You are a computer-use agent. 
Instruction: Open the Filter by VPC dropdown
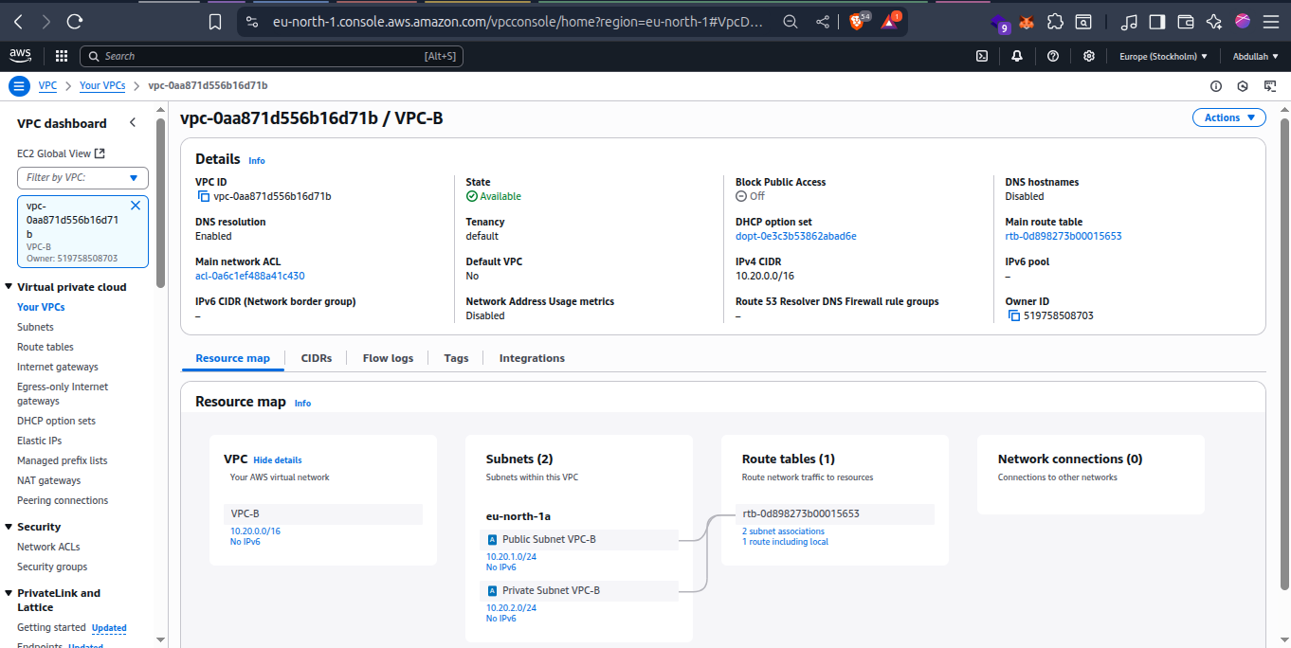82,177
